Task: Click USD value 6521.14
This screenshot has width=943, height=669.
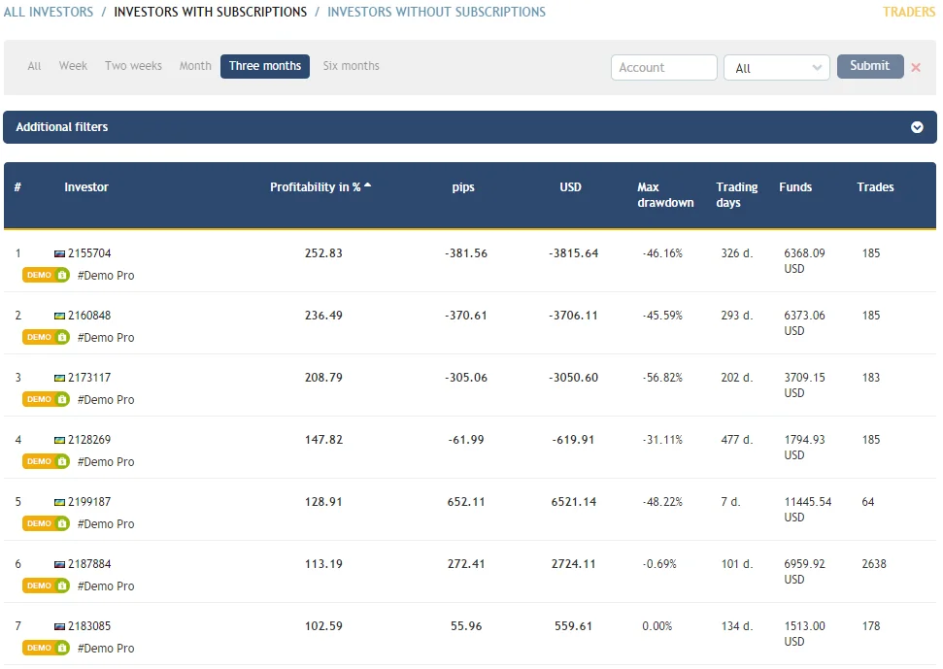Action: (574, 501)
